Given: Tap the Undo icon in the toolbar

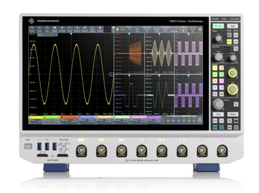Looking at the screenshot, I should click(32, 29).
